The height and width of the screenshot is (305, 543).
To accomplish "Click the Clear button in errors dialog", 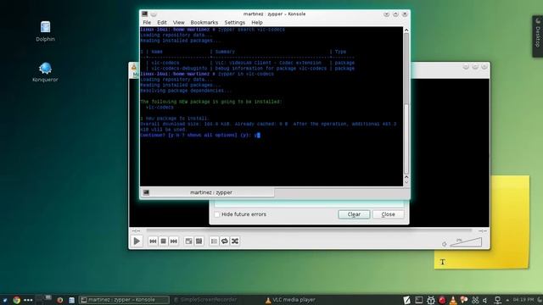I will (354, 214).
